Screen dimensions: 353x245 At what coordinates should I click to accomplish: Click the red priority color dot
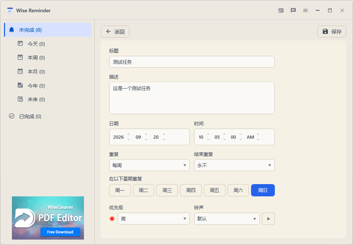pyautogui.click(x=112, y=219)
